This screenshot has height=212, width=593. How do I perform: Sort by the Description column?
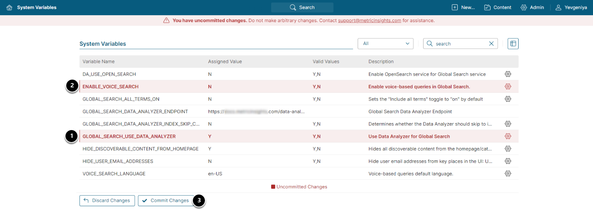(381, 62)
